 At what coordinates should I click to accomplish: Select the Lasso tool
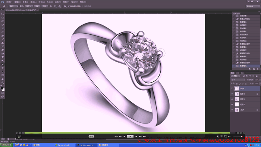click(x=3, y=21)
